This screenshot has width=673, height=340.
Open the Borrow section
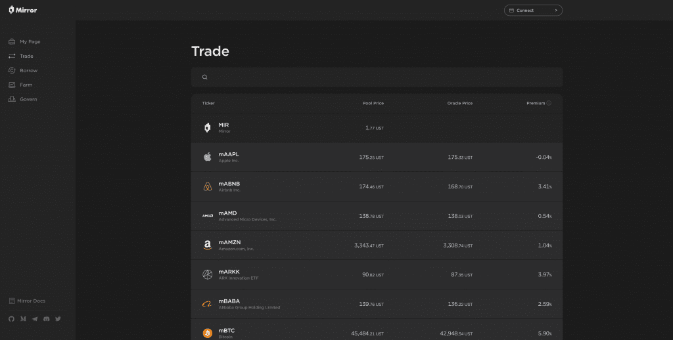point(23,70)
